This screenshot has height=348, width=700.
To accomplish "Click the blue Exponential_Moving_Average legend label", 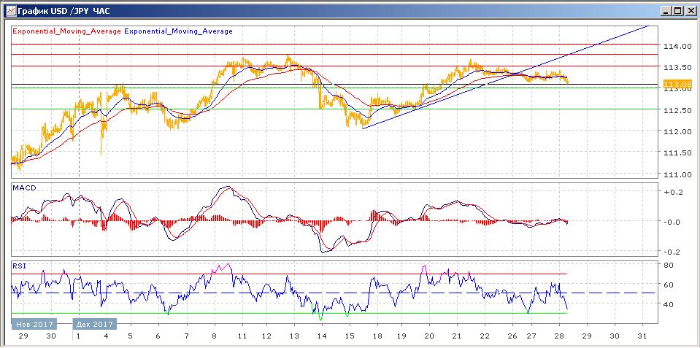I will [x=179, y=31].
